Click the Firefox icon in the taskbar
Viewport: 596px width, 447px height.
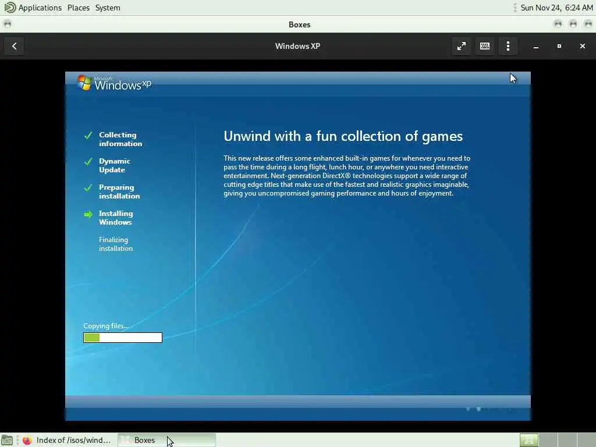(x=27, y=440)
